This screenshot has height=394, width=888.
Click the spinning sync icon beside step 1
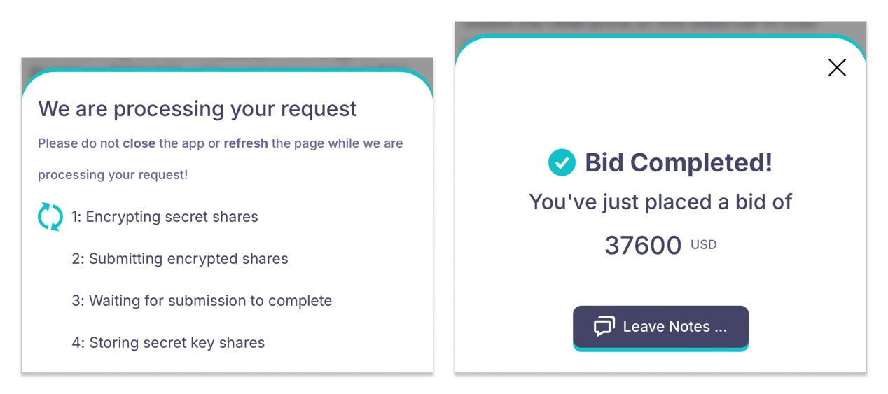[x=50, y=217]
